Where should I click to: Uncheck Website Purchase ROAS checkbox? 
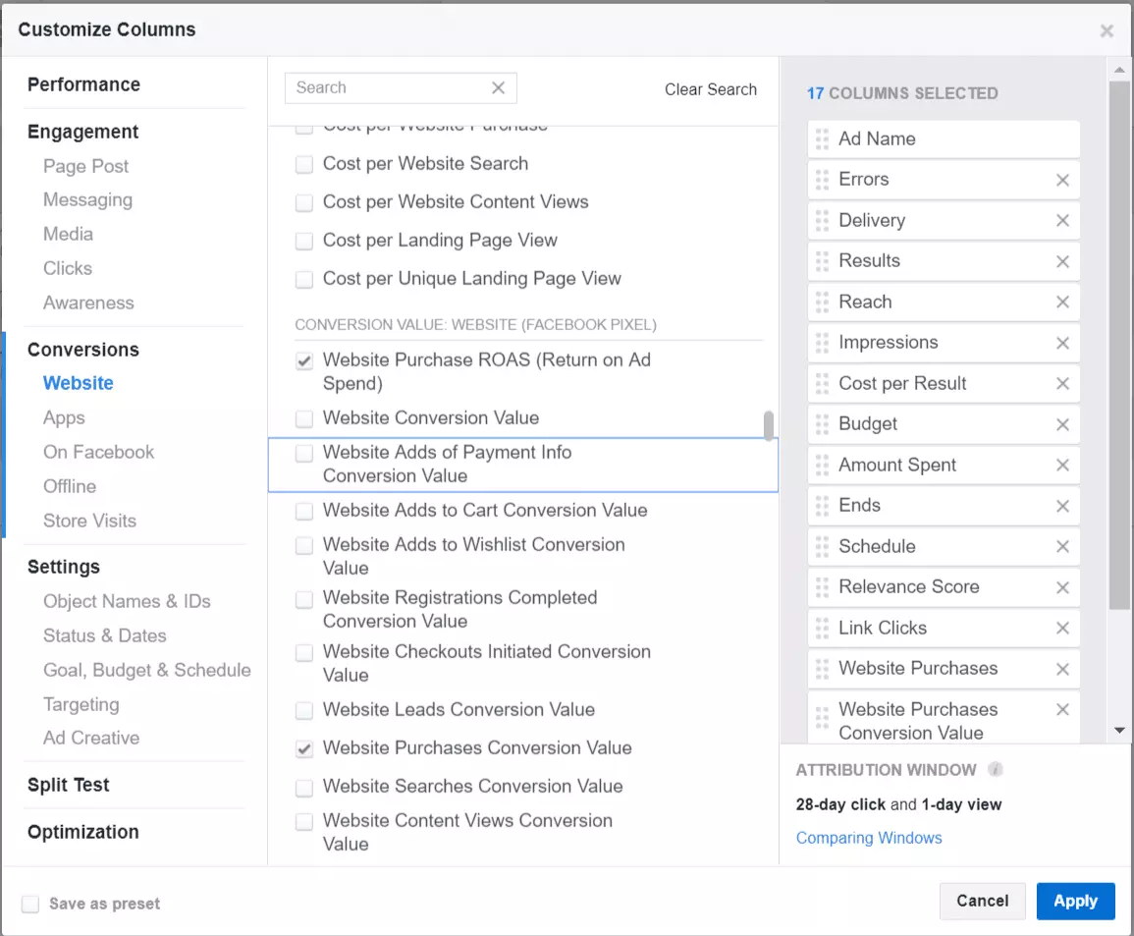point(304,361)
